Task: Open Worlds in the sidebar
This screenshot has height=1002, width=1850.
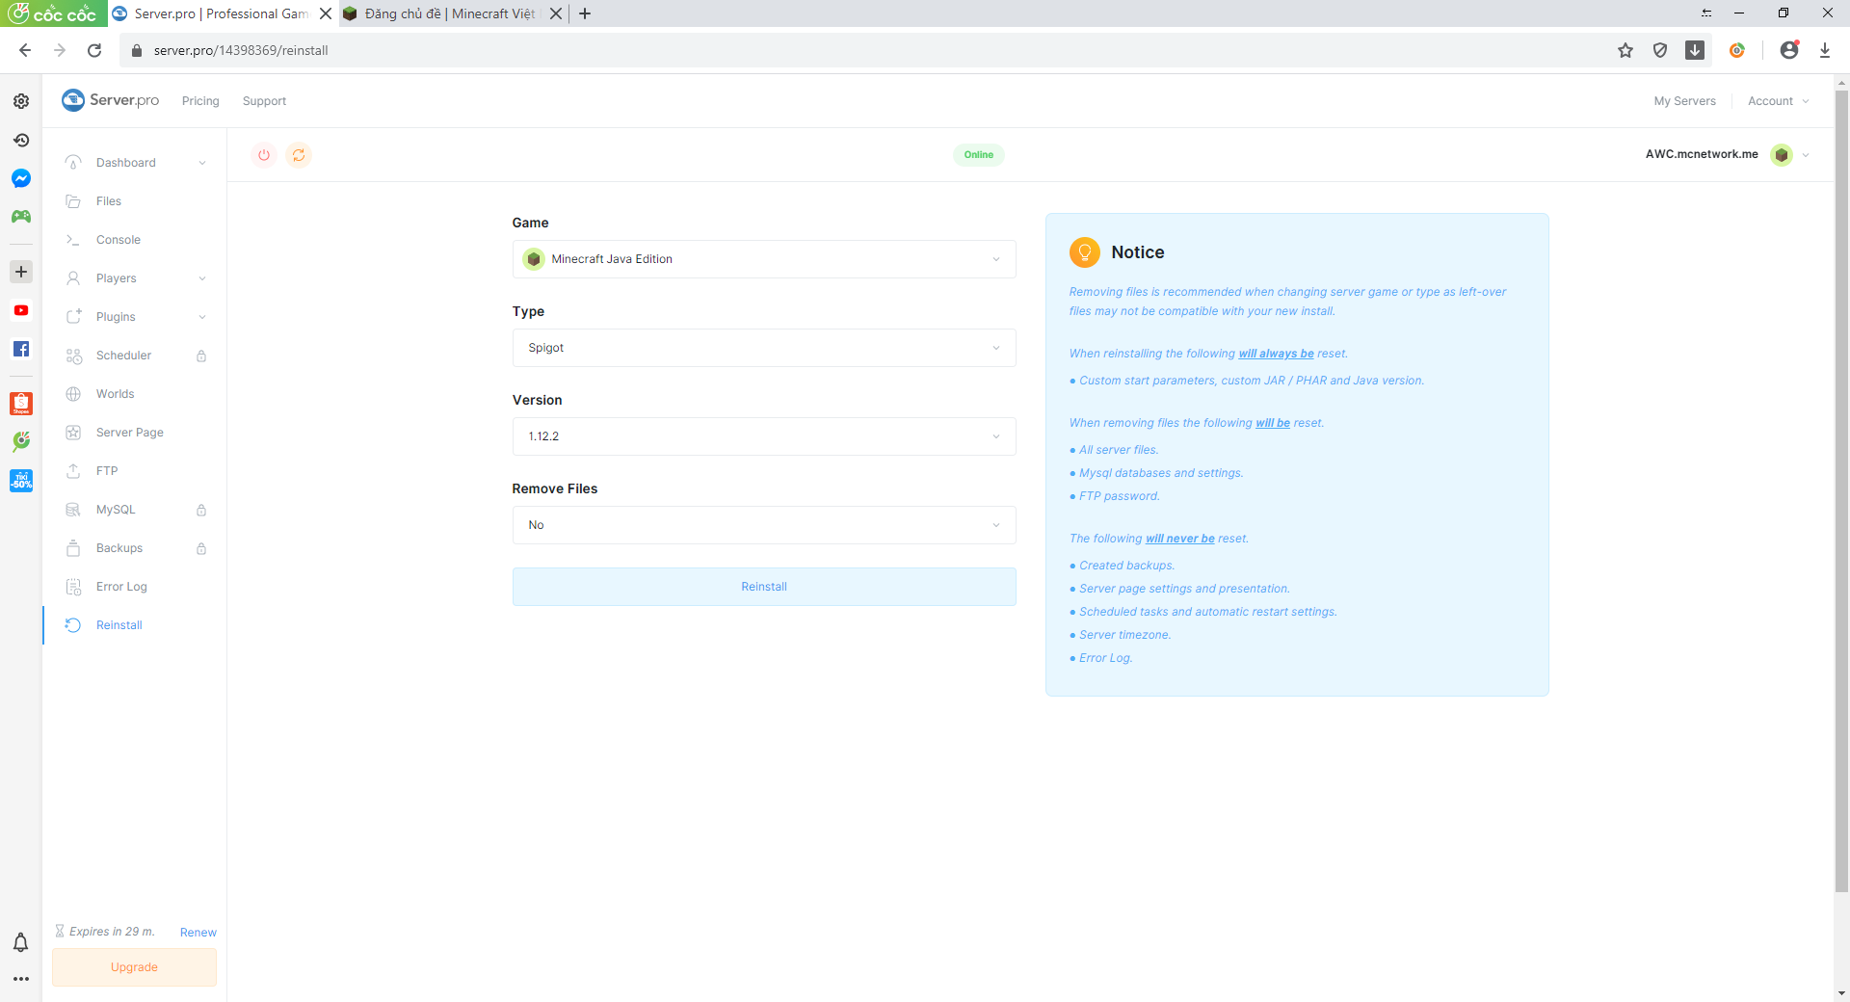Action: pos(115,394)
